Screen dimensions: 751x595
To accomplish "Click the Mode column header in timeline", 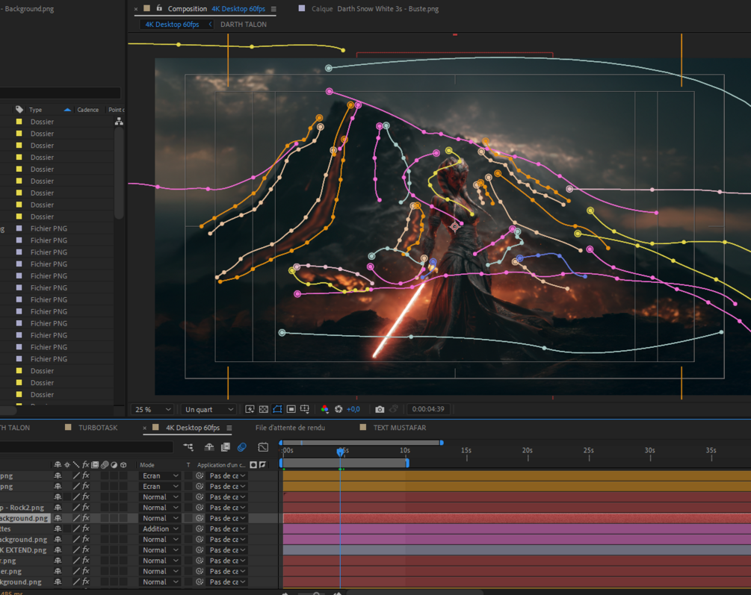I will [147, 465].
